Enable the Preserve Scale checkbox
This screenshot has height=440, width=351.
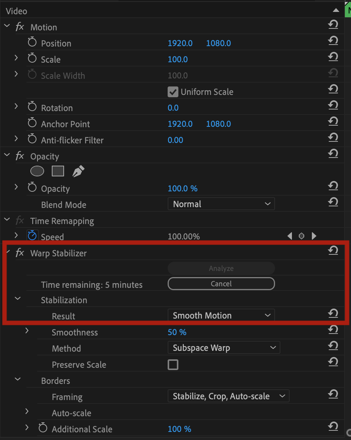pyautogui.click(x=173, y=365)
